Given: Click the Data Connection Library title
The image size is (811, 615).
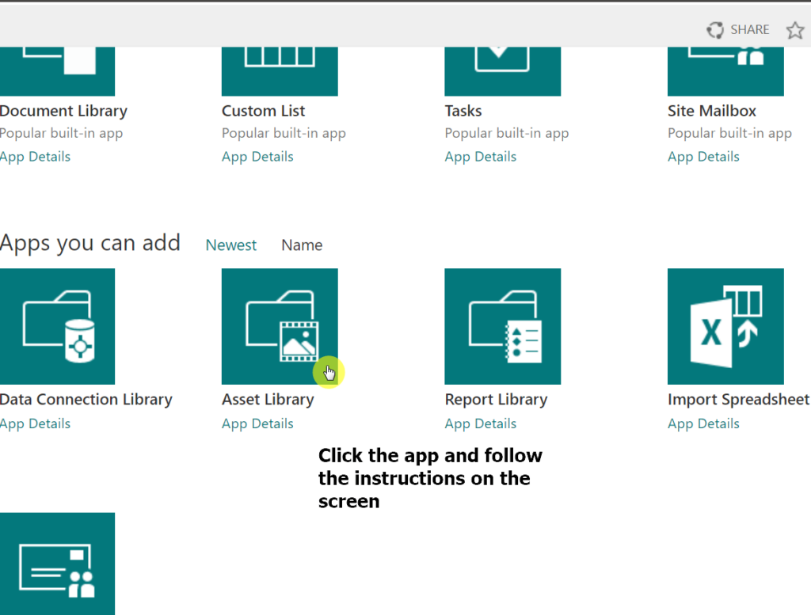Looking at the screenshot, I should coord(86,400).
